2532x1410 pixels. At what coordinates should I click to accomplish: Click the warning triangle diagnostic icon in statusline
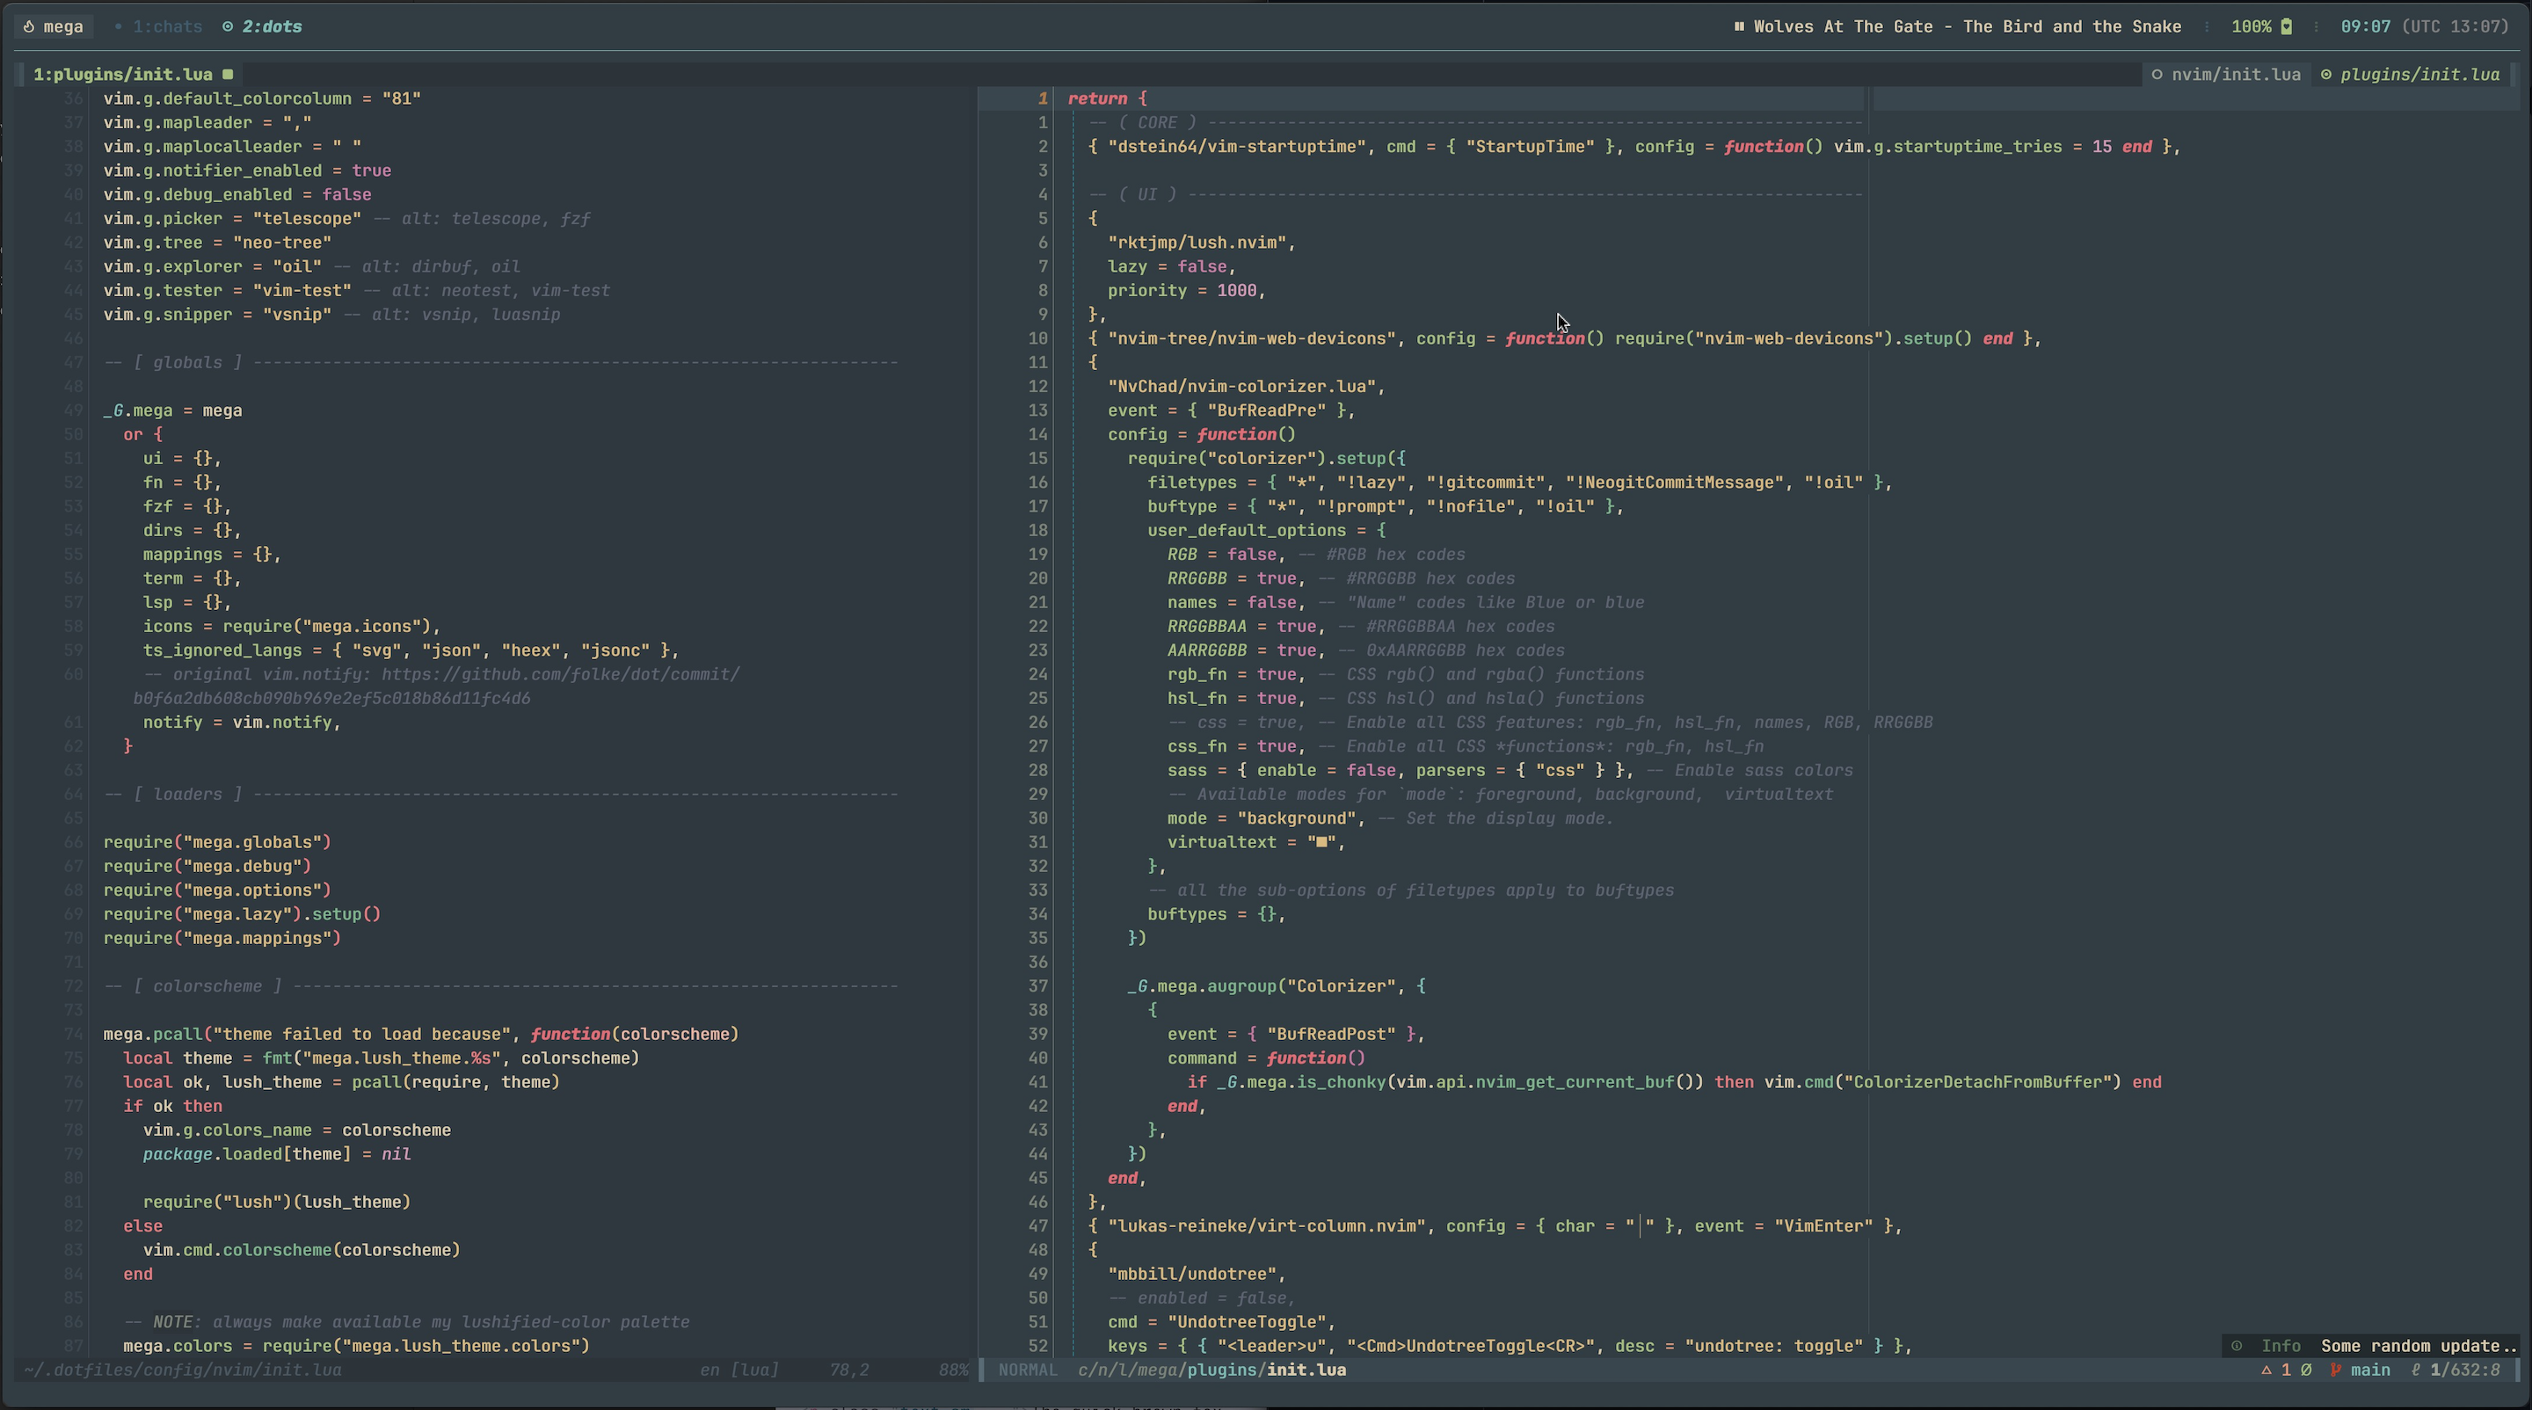pos(2266,1370)
